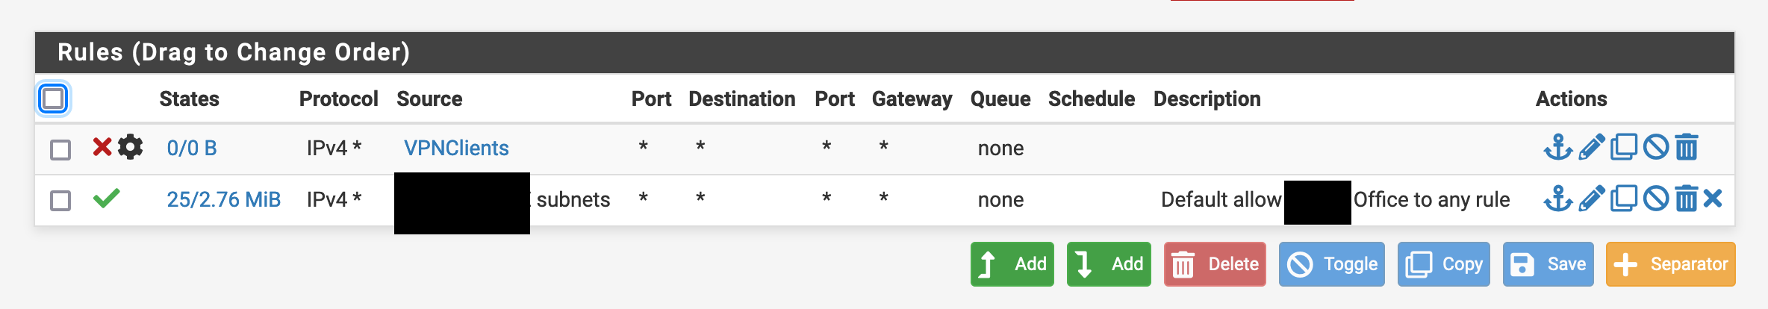The height and width of the screenshot is (309, 1768).
Task: Open the 25/2.76 MiB states link
Action: pyautogui.click(x=223, y=199)
